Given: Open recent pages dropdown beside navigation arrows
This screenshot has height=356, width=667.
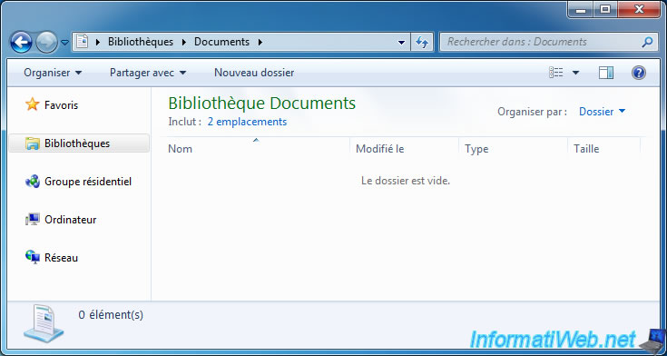Looking at the screenshot, I should (x=64, y=43).
